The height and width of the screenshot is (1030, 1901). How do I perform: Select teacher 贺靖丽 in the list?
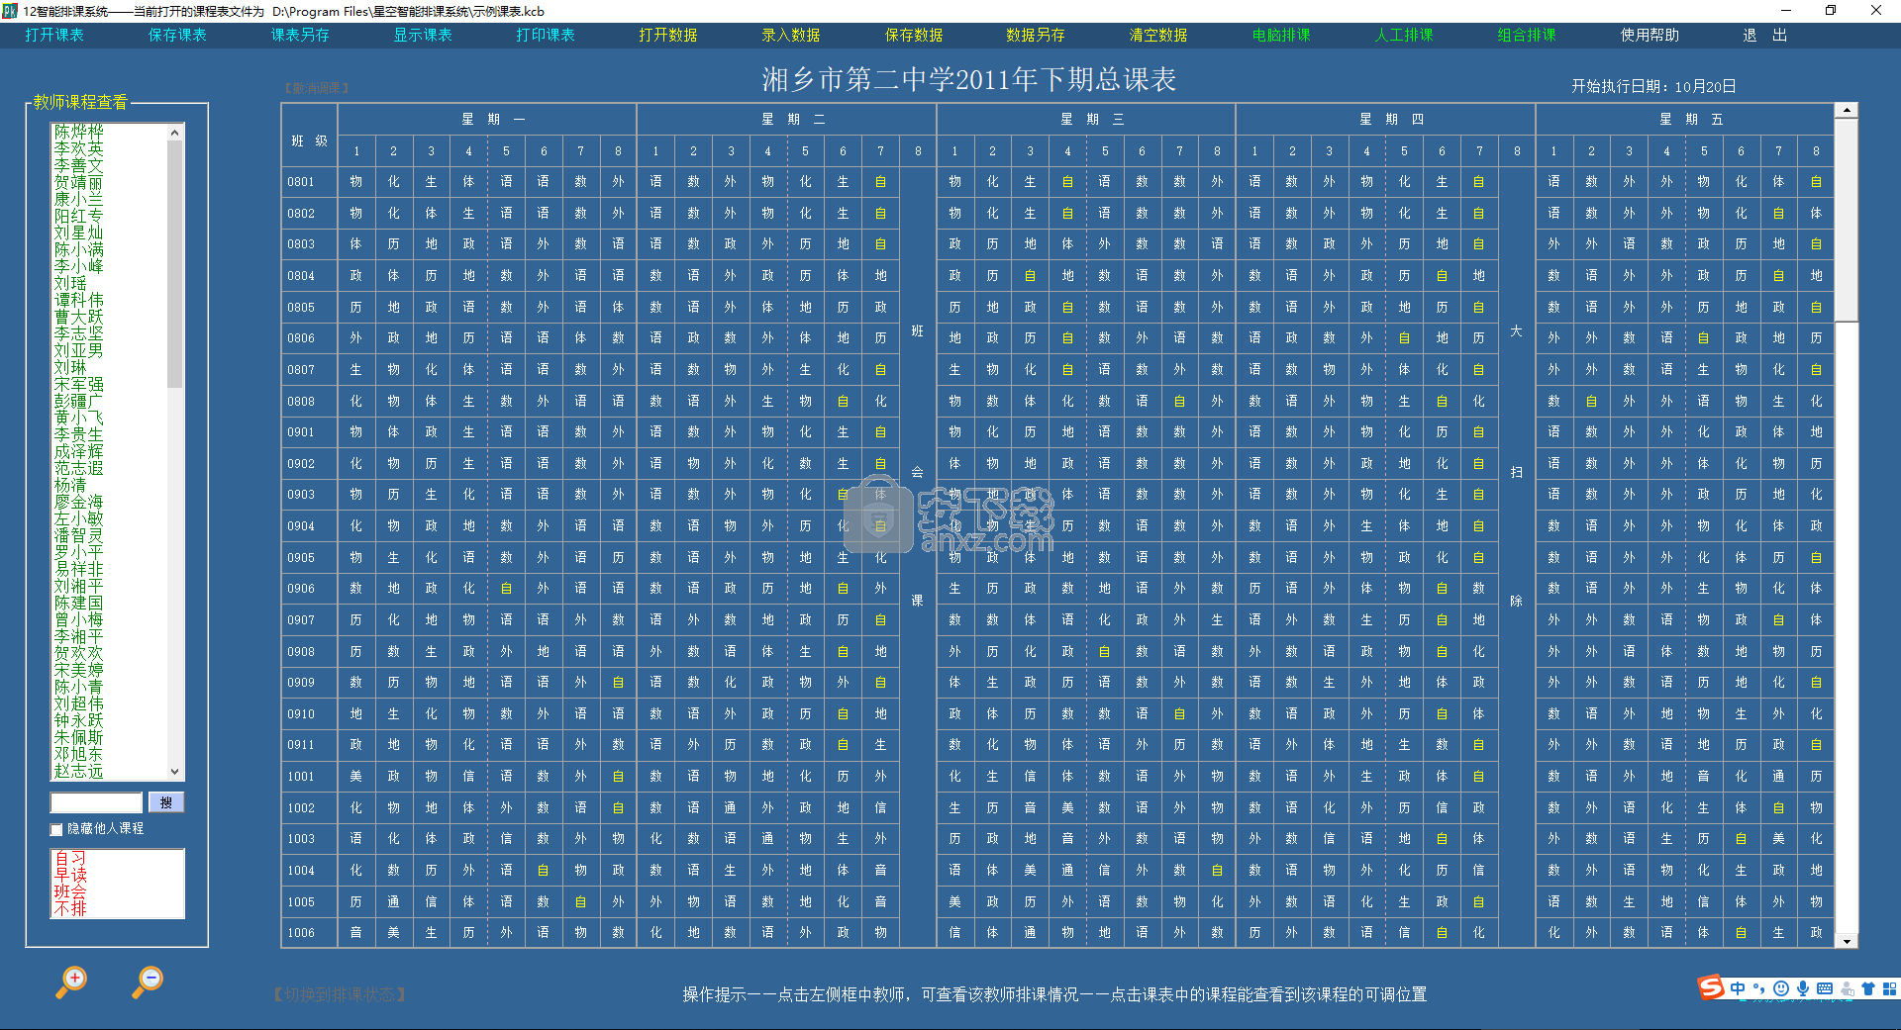coord(78,182)
